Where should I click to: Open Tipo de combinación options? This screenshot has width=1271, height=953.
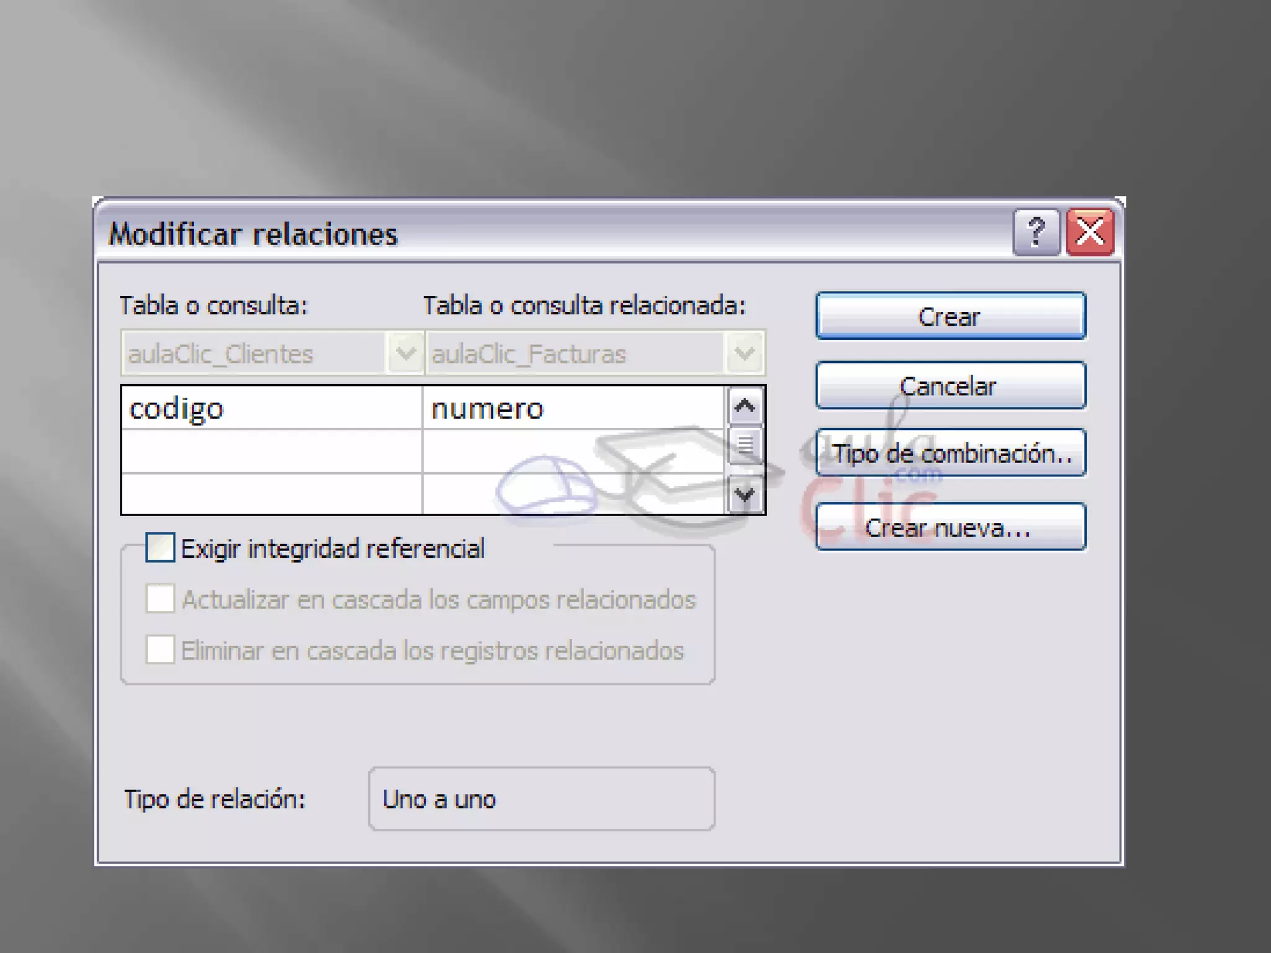[951, 453]
